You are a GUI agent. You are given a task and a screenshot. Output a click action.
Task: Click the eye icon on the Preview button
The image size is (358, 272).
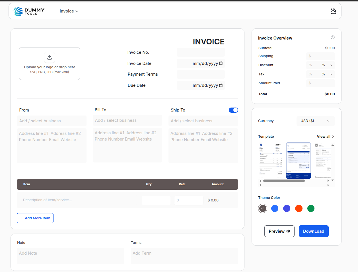tap(288, 231)
